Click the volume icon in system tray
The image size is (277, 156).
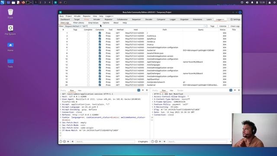[247, 3]
